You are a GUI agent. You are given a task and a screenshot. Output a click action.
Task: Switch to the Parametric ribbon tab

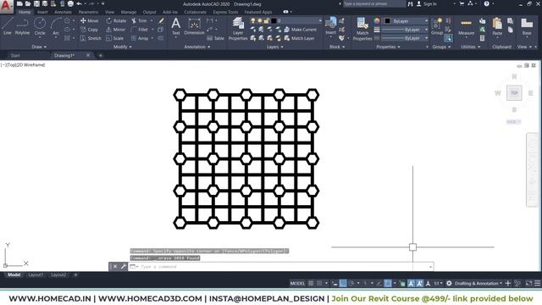[x=88, y=12]
